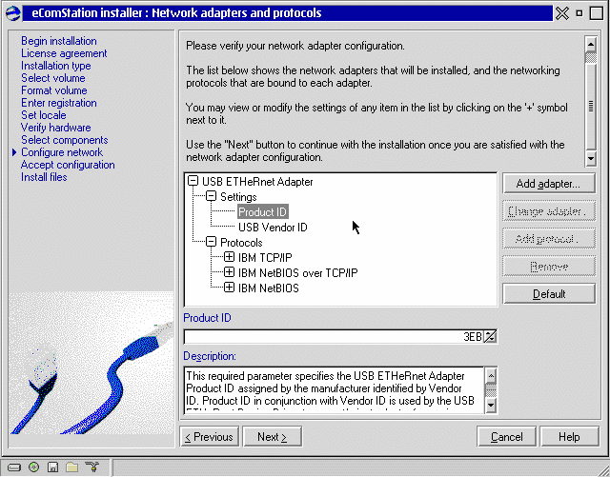Open installer Help
The width and height of the screenshot is (610, 477).
[x=570, y=437]
